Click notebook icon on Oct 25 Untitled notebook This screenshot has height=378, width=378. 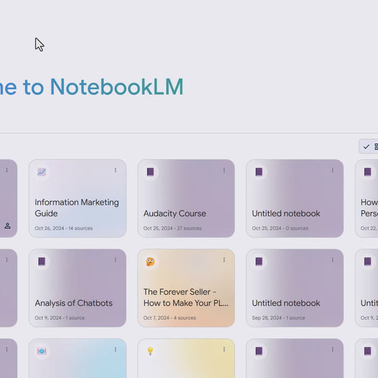259,172
